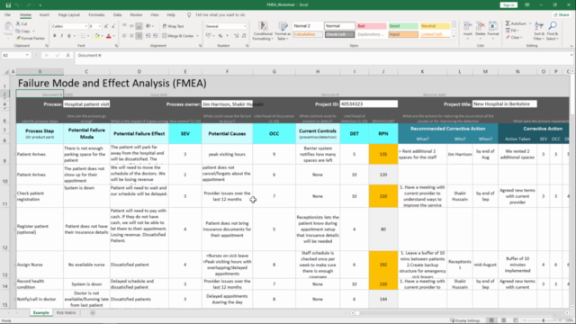Decrease font size with smaller A icon

113,26
